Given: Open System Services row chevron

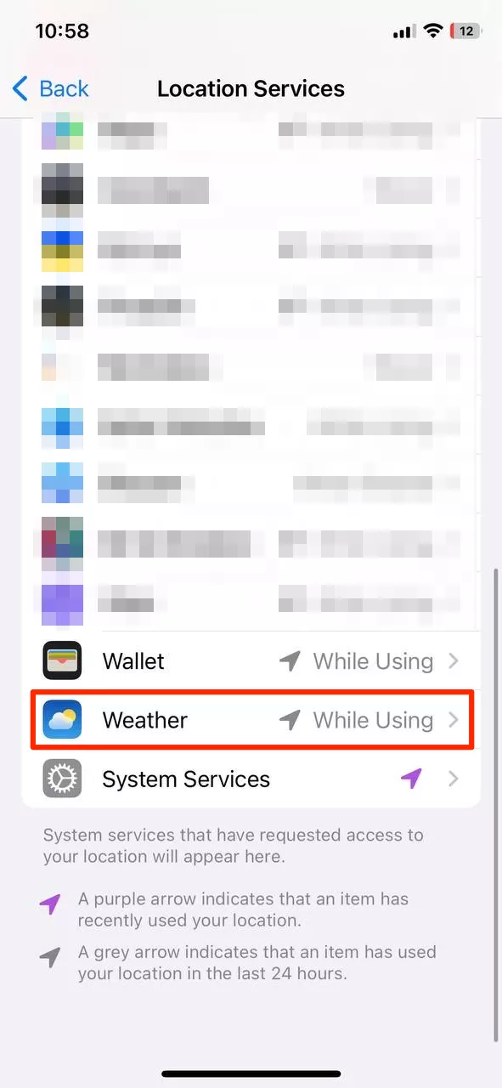Looking at the screenshot, I should coord(454,779).
